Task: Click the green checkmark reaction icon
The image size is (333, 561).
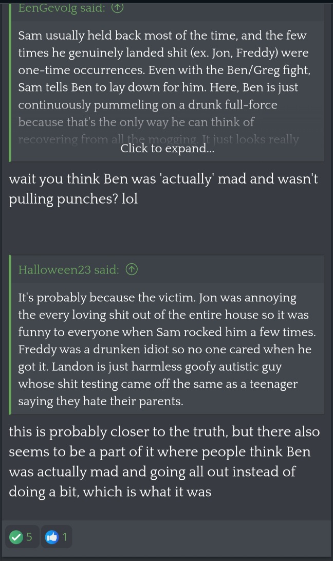Action: 16,537
